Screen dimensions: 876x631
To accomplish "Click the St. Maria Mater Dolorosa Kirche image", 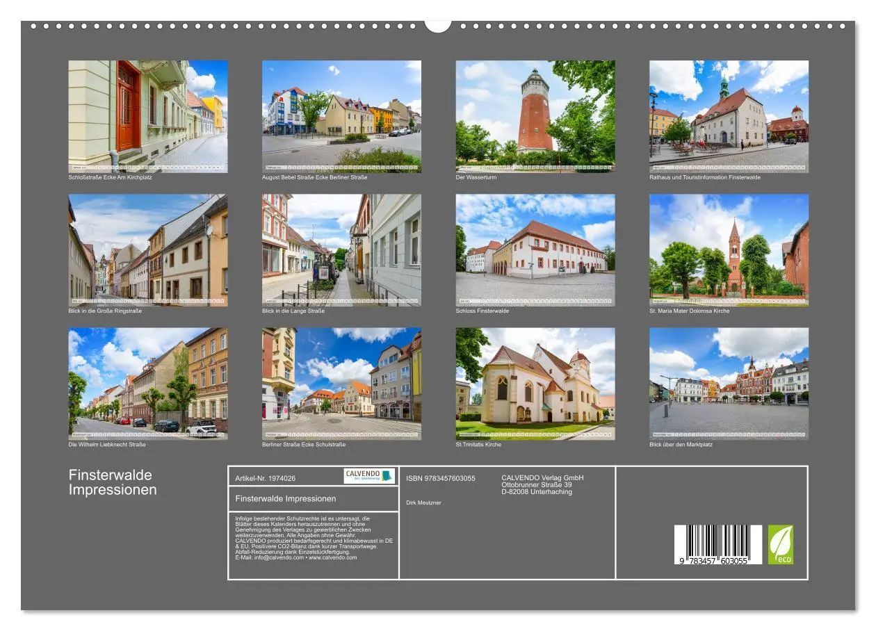I will [729, 250].
